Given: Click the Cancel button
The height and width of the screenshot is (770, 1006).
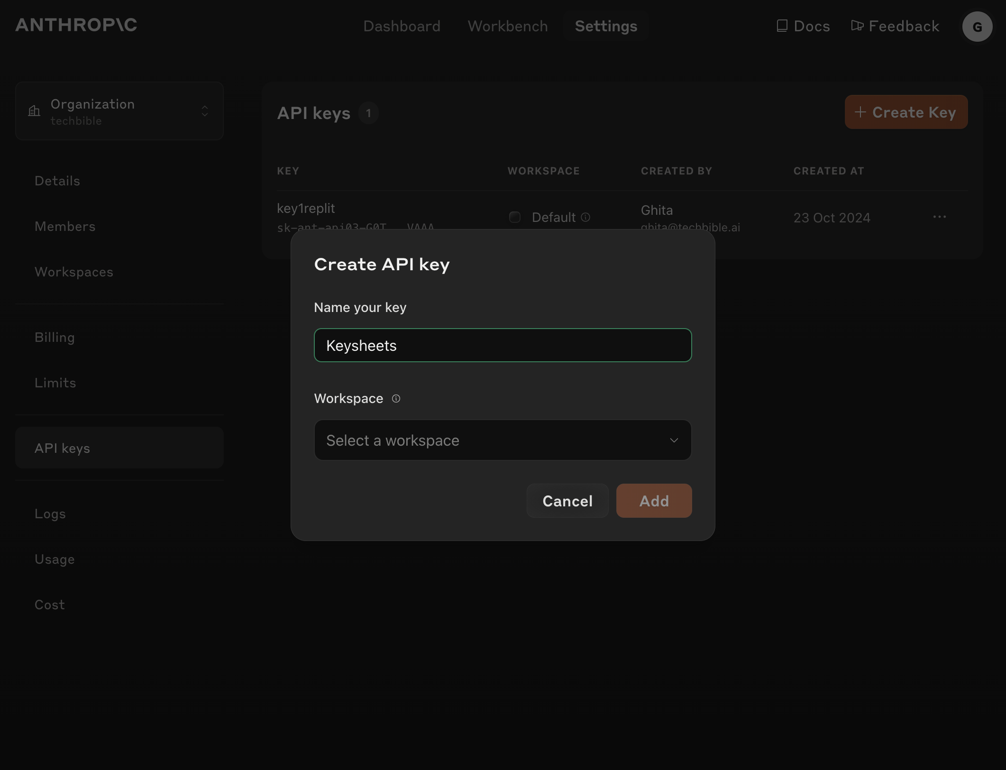Looking at the screenshot, I should point(567,501).
